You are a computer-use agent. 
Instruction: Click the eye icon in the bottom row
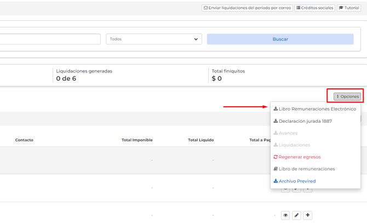click(285, 215)
